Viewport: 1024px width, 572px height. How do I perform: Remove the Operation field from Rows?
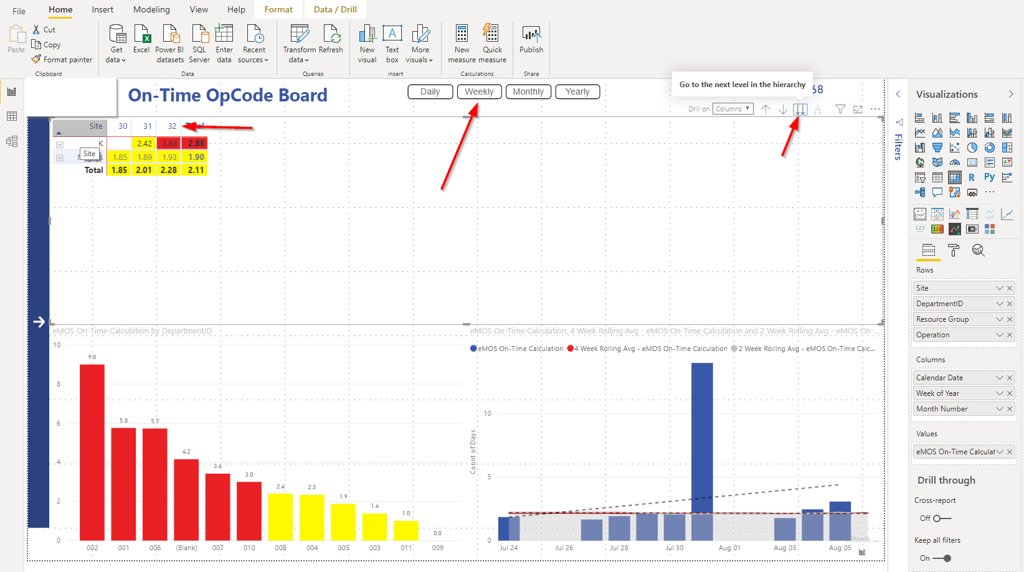pyautogui.click(x=1010, y=335)
